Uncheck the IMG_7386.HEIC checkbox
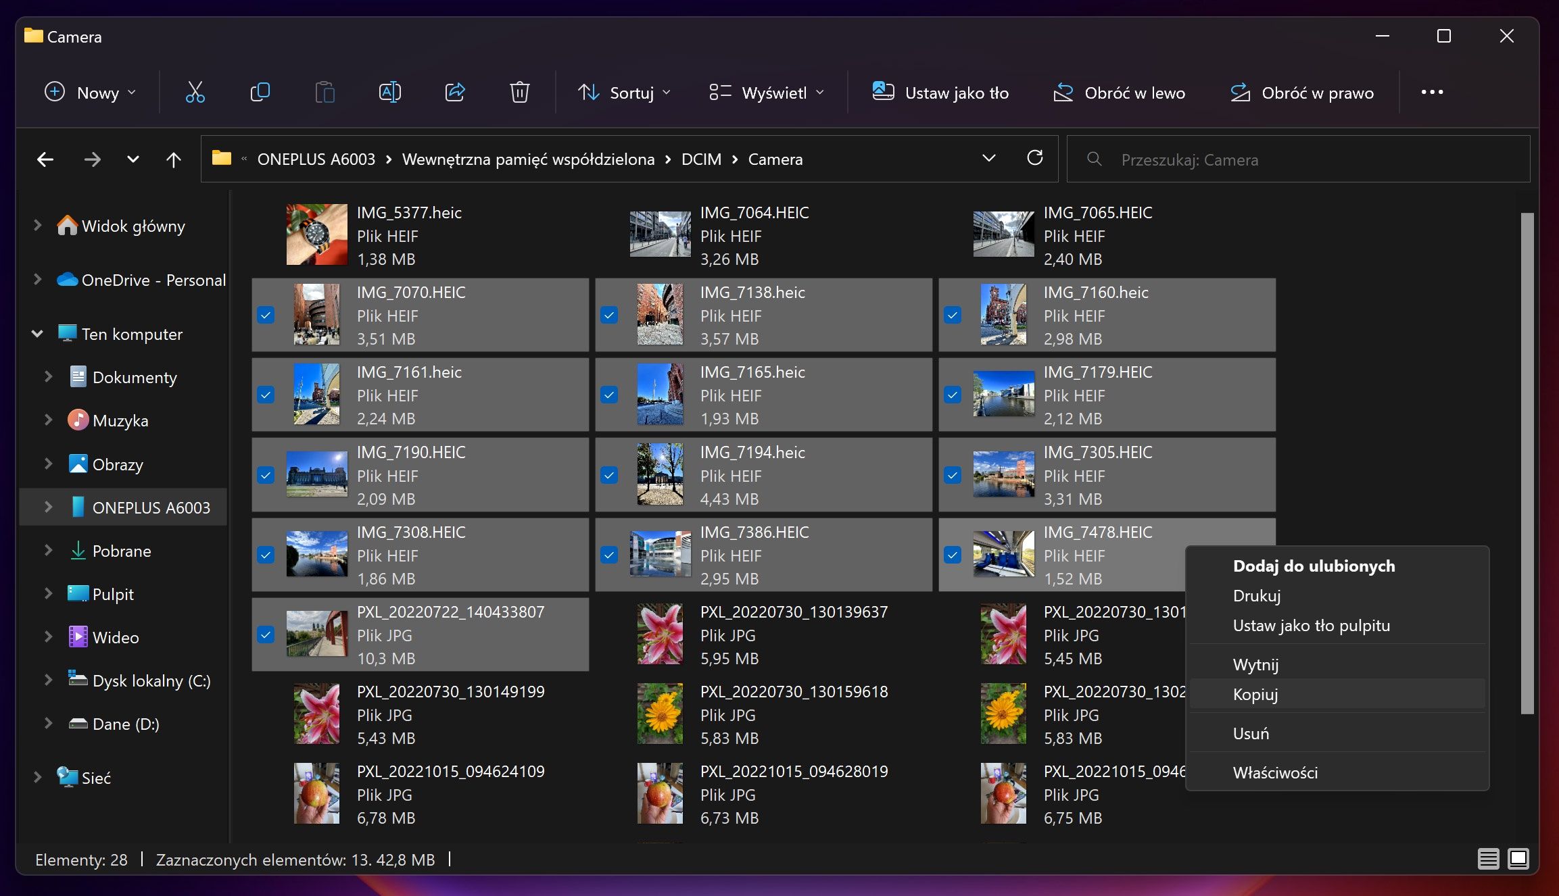The height and width of the screenshot is (896, 1559). 609,555
